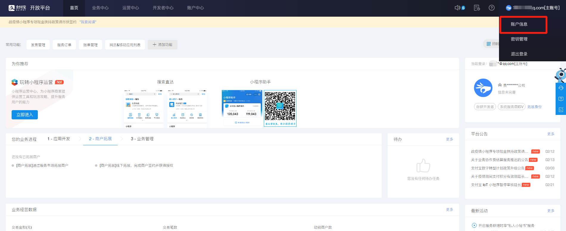The image size is (566, 231).
Task: Click the account avatar icon in header
Action: click(x=509, y=8)
